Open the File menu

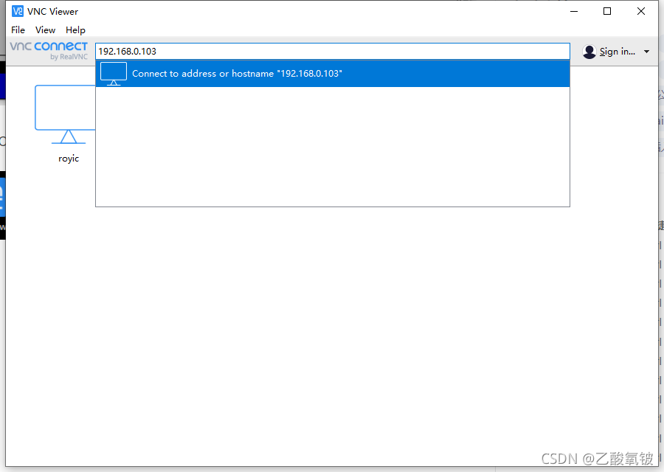tap(18, 30)
